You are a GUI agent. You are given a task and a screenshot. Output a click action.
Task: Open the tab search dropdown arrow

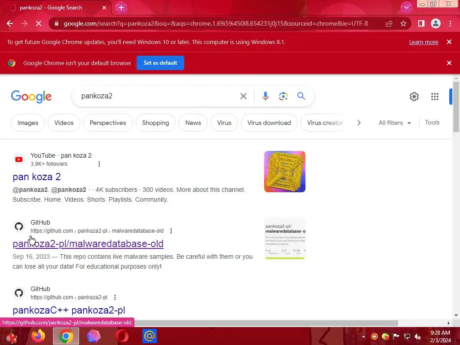click(406, 7)
